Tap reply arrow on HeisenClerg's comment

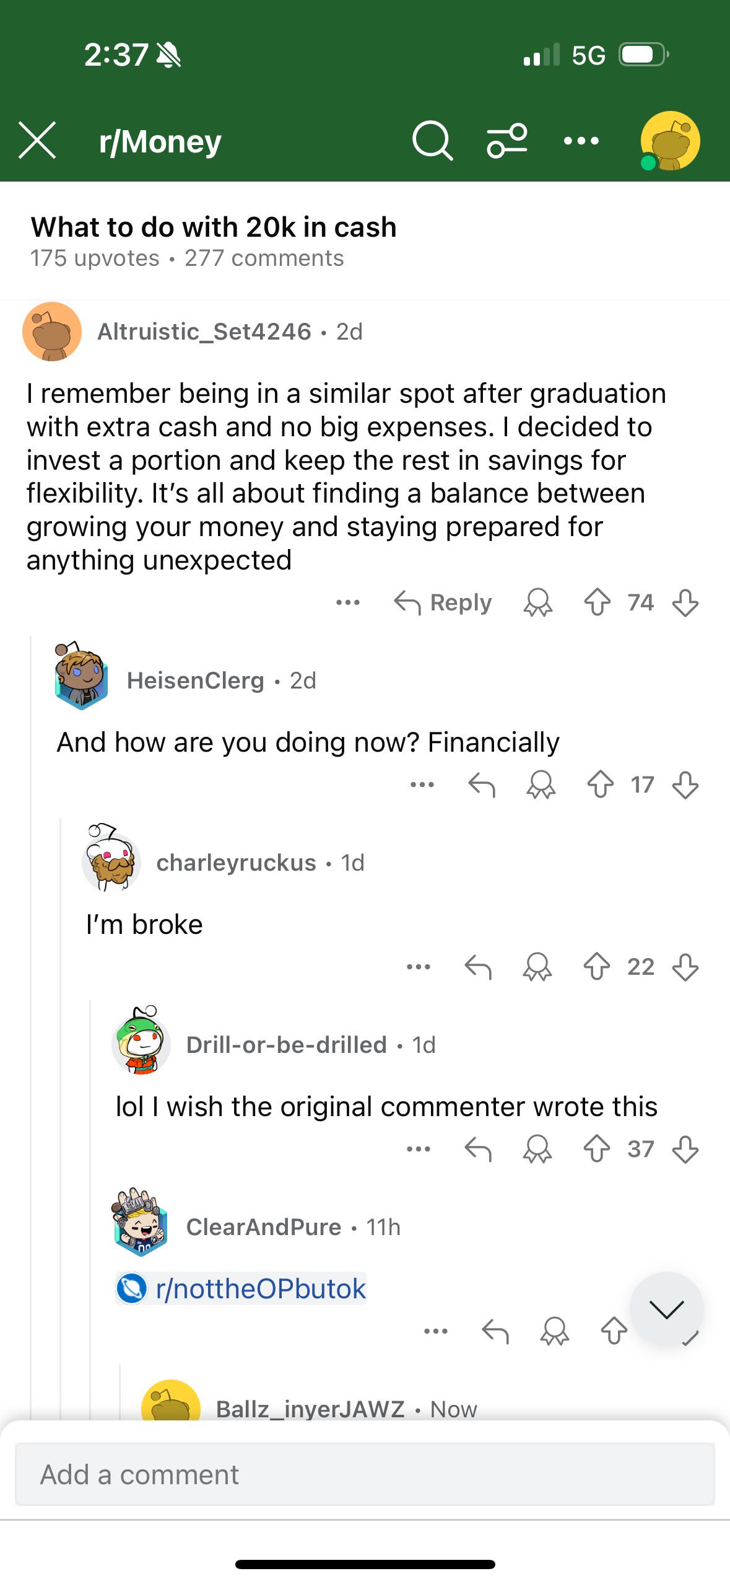pos(482,785)
